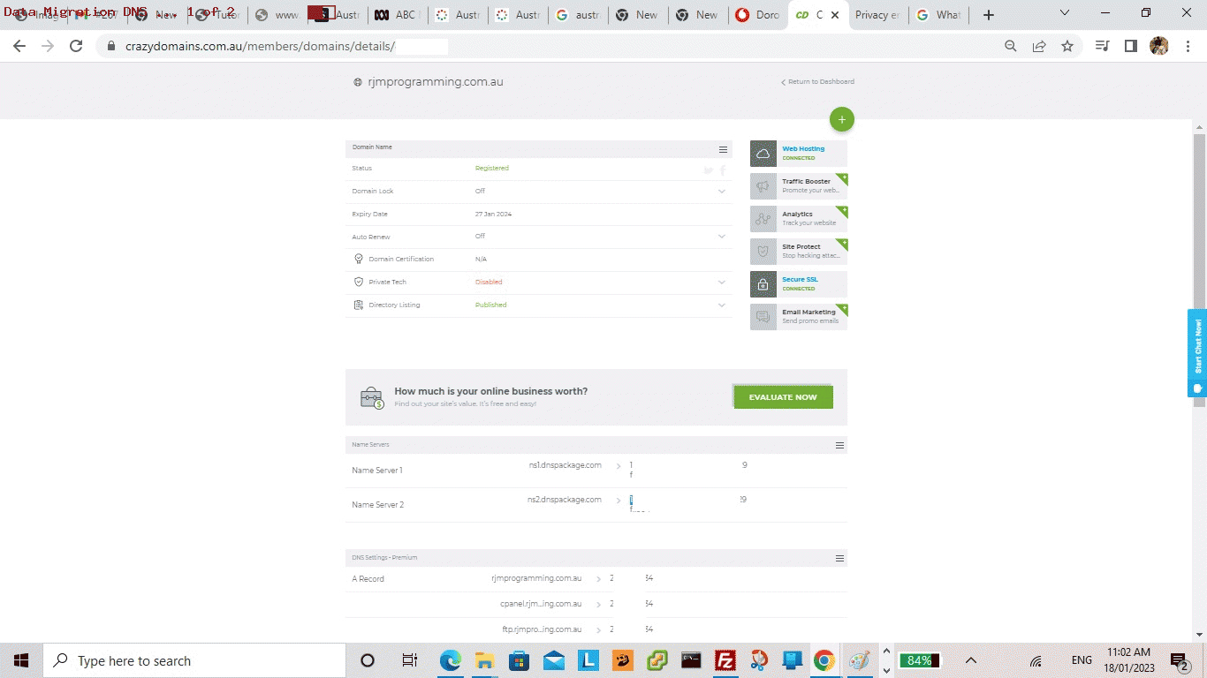The image size is (1207, 678).
Task: Click the Twitter share icon in Status row
Action: point(708,170)
